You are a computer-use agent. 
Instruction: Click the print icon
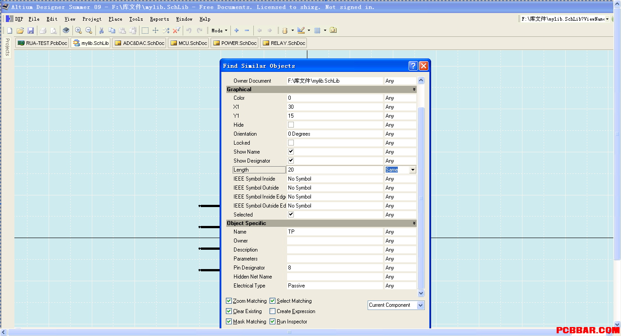tap(43, 31)
